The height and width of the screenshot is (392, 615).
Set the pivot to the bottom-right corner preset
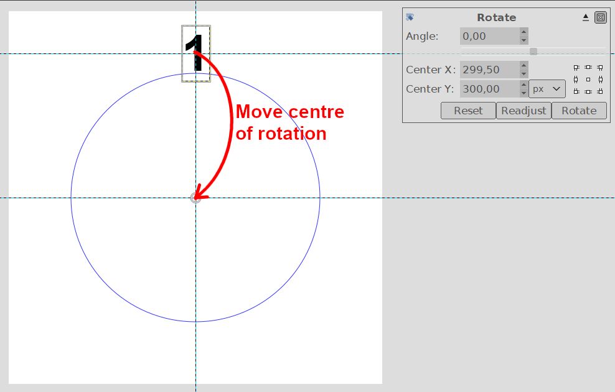600,91
